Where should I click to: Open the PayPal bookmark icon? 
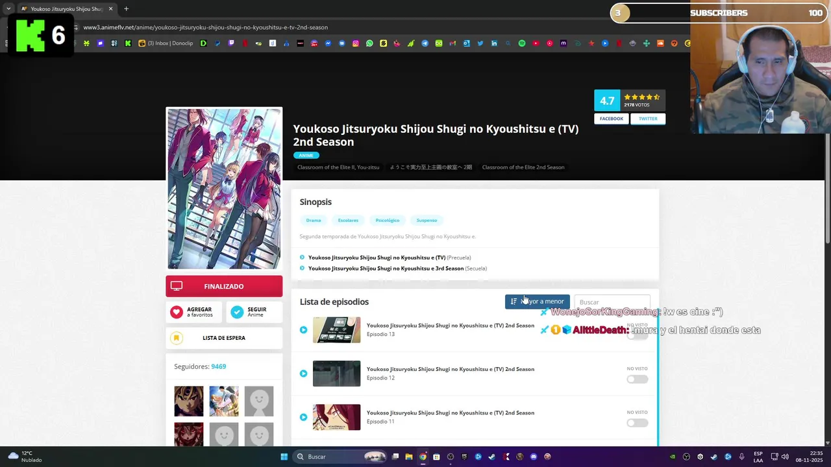(217, 43)
